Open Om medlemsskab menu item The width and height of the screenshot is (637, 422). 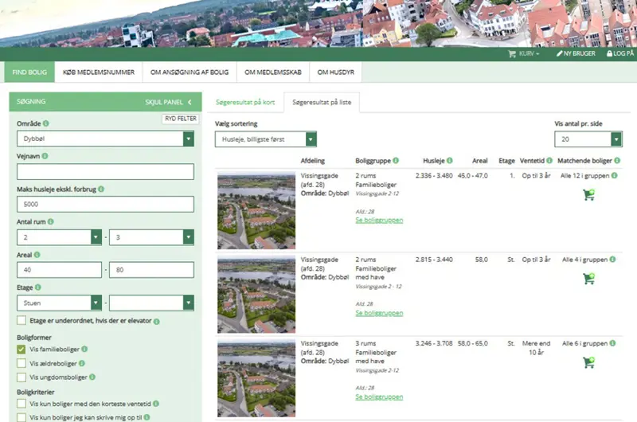click(273, 72)
